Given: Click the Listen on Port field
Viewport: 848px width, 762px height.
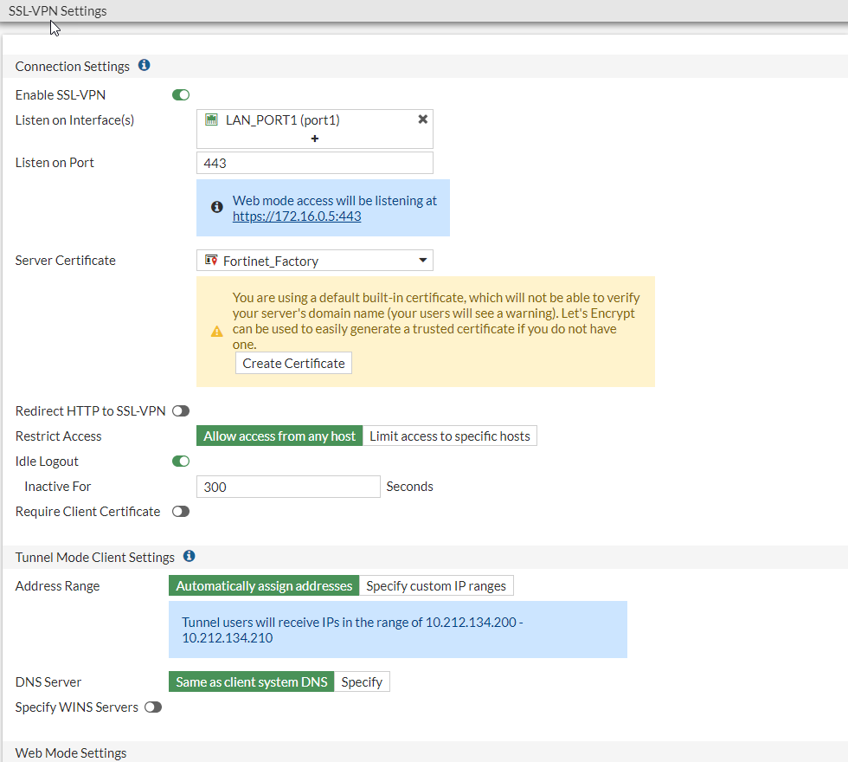Looking at the screenshot, I should (x=315, y=163).
